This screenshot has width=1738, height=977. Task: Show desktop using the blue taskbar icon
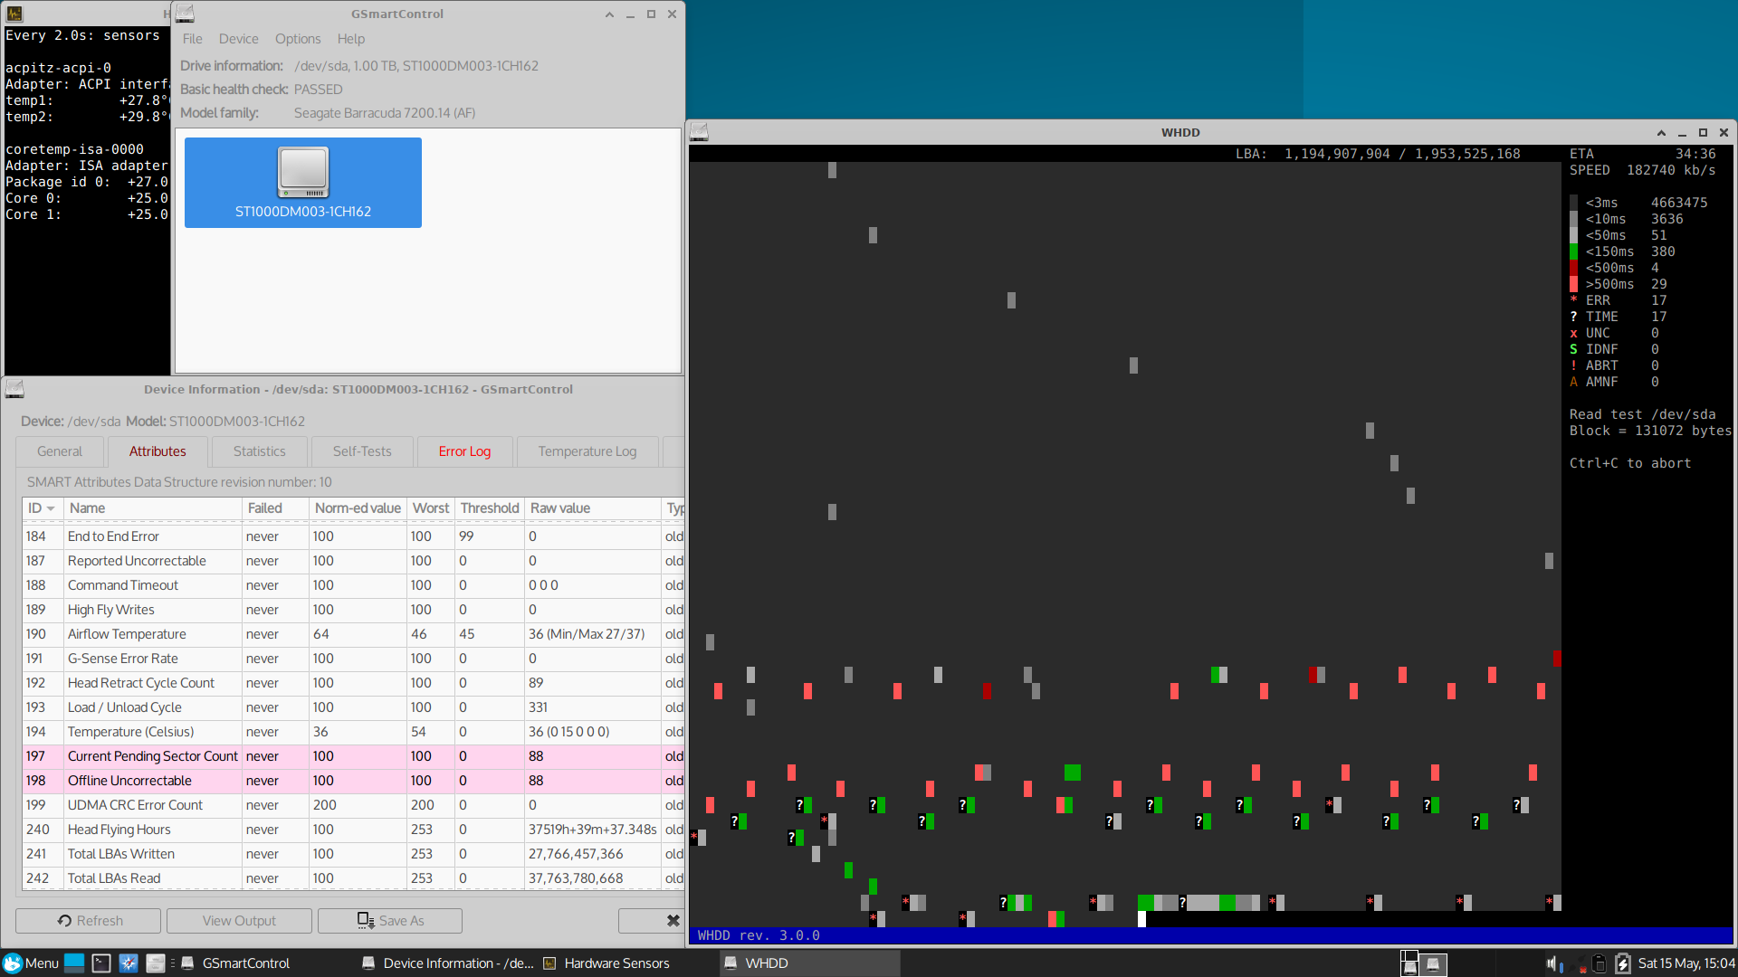click(74, 963)
